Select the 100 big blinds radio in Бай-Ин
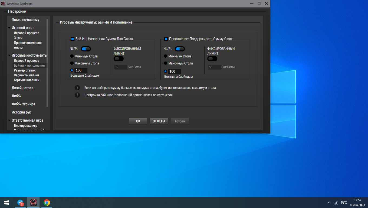This screenshot has height=208, width=368. [x=72, y=70]
